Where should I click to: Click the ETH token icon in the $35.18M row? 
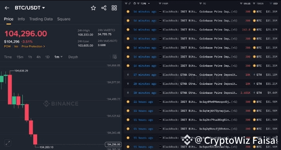[x=254, y=75]
